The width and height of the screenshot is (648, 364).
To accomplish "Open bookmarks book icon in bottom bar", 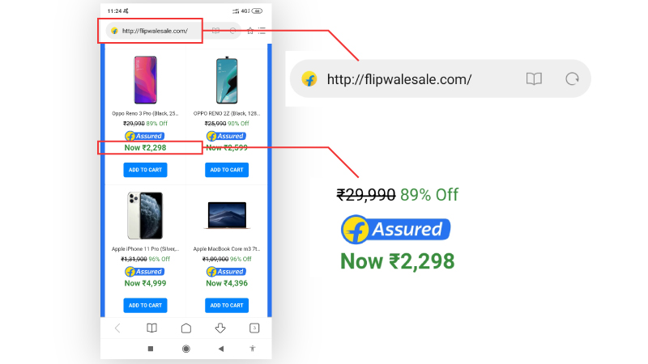I will click(151, 328).
